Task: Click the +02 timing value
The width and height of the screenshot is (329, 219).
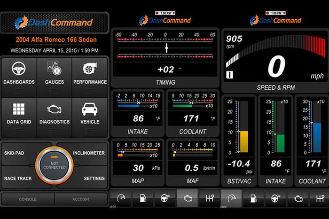Action: pos(166,70)
